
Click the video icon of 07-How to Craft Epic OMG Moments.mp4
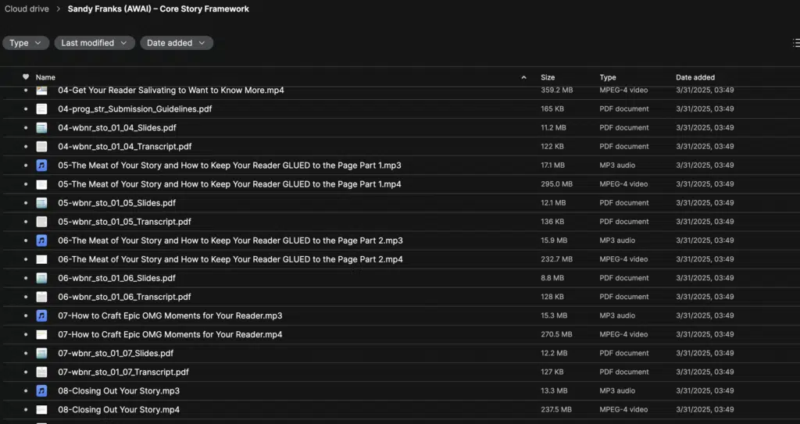click(42, 335)
